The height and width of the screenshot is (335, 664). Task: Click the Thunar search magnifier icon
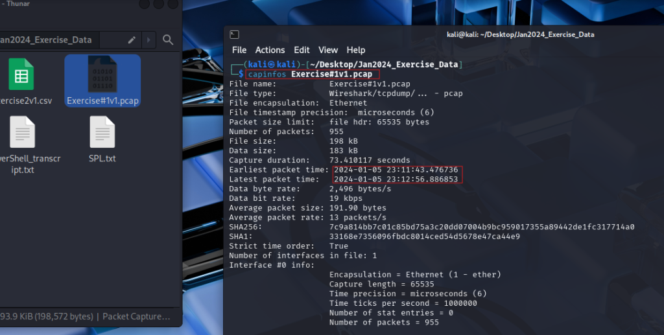point(168,40)
